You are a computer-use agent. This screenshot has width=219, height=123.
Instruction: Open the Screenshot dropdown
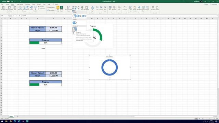pos(42,9)
